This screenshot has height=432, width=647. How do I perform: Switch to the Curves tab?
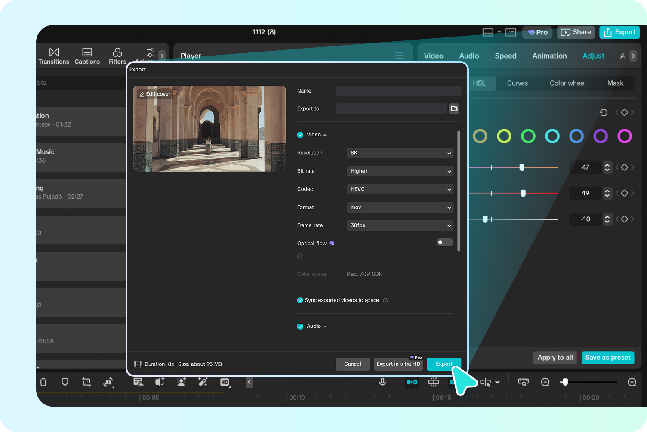coord(517,83)
